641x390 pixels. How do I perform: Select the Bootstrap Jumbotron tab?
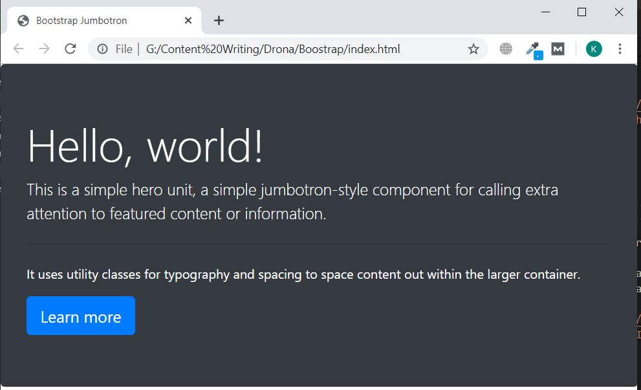click(97, 21)
